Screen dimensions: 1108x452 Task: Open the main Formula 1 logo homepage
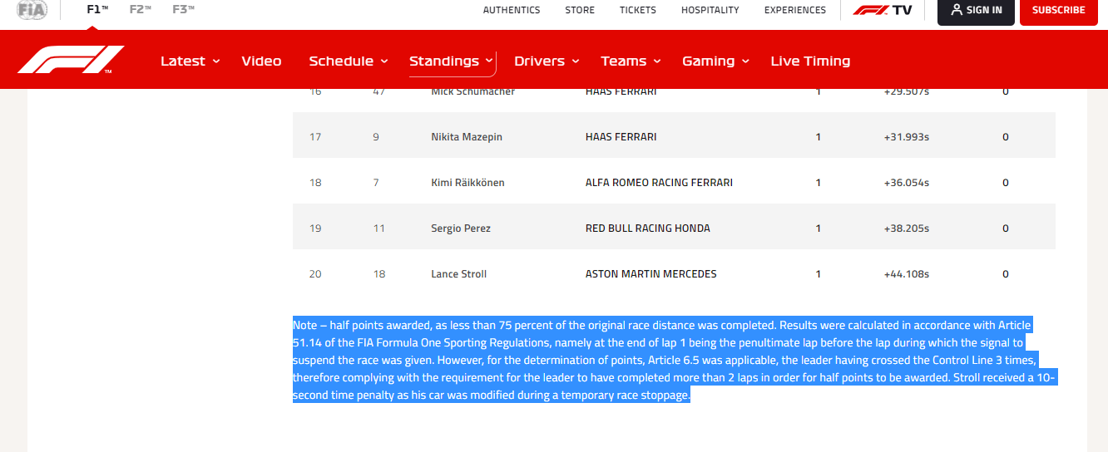point(71,60)
